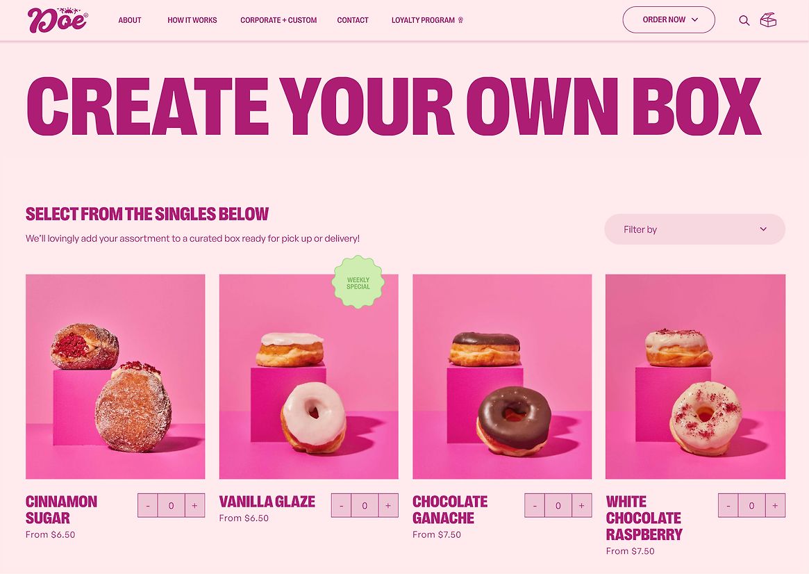Expand the Filter by dropdown
Image resolution: width=809 pixels, height=574 pixels.
click(694, 229)
